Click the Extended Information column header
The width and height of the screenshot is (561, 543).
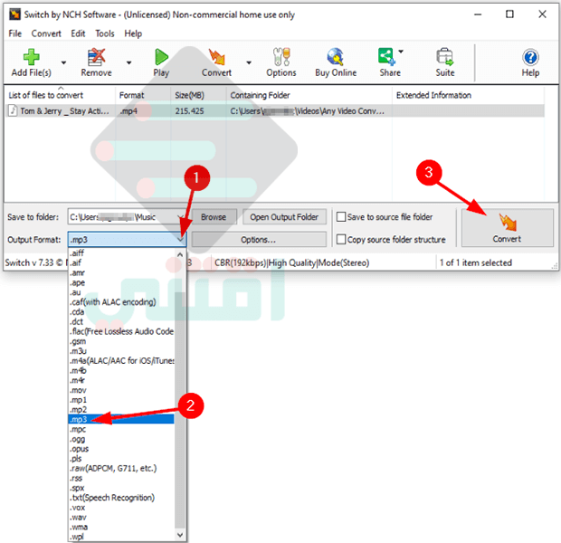[x=468, y=95]
